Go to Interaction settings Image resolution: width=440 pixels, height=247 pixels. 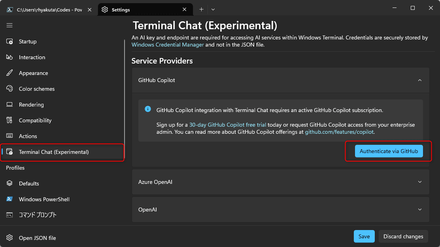pos(62,57)
